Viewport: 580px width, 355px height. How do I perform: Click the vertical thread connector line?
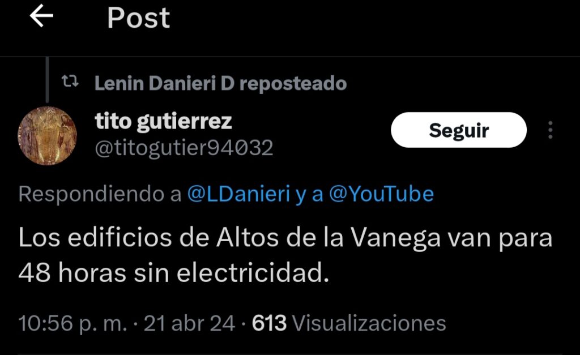[x=47, y=79]
